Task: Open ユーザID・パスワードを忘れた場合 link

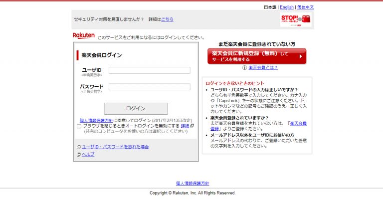Action: pyautogui.click(x=115, y=147)
